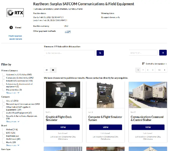Click the RTX company logo
173x151 pixels.
click(x=15, y=12)
